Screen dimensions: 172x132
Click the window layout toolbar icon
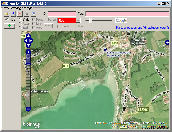pyautogui.click(x=33, y=14)
